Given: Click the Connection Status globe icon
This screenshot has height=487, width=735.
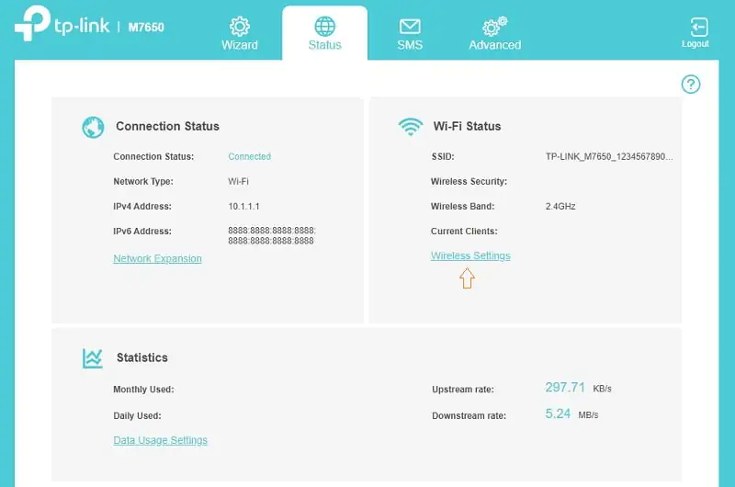Looking at the screenshot, I should point(93,127).
